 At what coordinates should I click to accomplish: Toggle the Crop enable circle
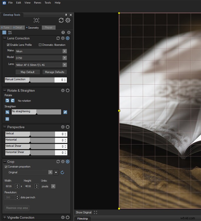[x=68, y=161]
